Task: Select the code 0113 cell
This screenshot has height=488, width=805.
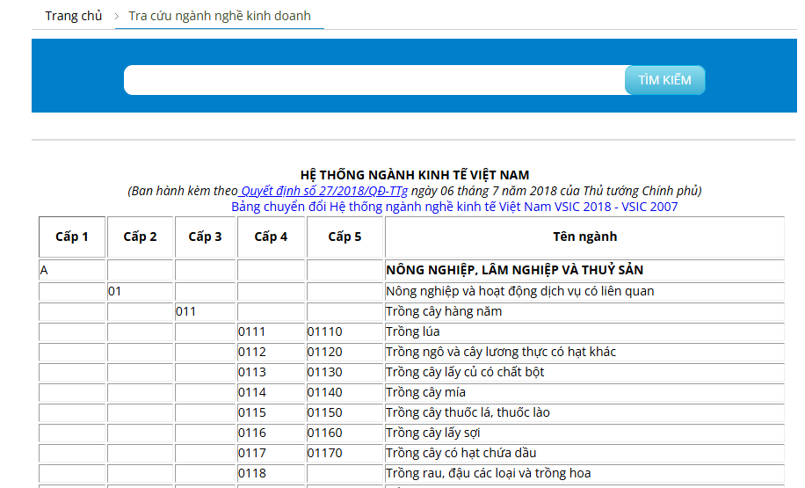Action: (x=271, y=373)
